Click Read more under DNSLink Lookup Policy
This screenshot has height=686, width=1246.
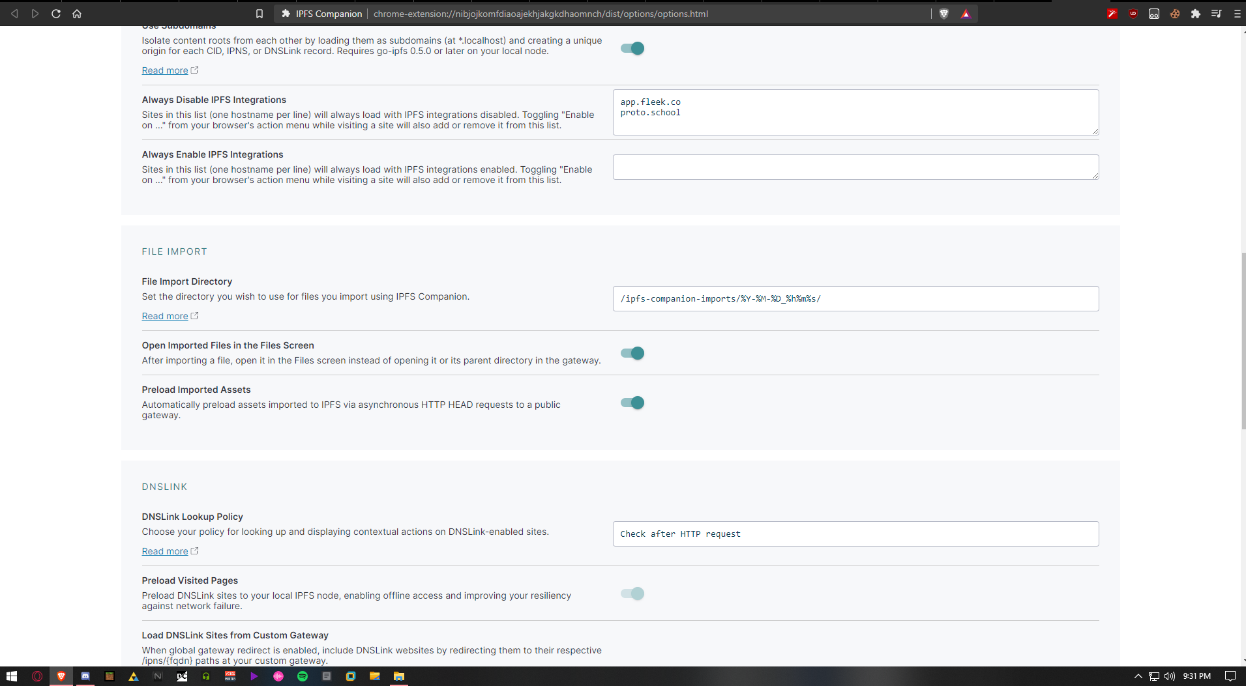pos(165,550)
